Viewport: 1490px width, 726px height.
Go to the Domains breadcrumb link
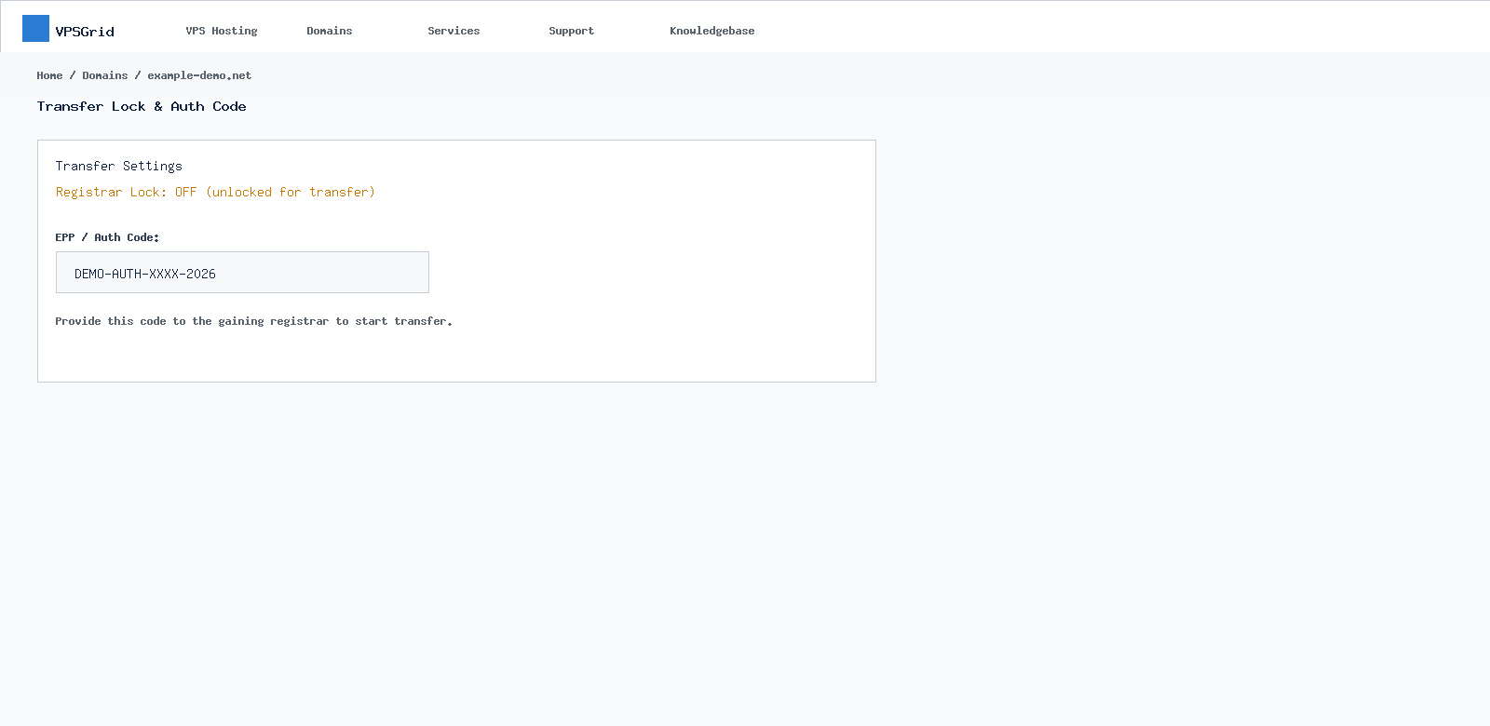pyautogui.click(x=105, y=75)
